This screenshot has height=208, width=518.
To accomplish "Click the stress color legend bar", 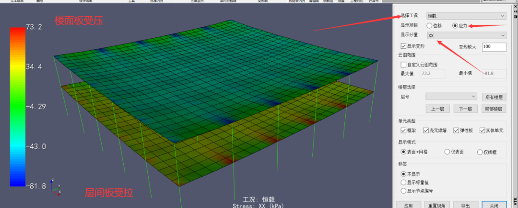I will pos(18,107).
